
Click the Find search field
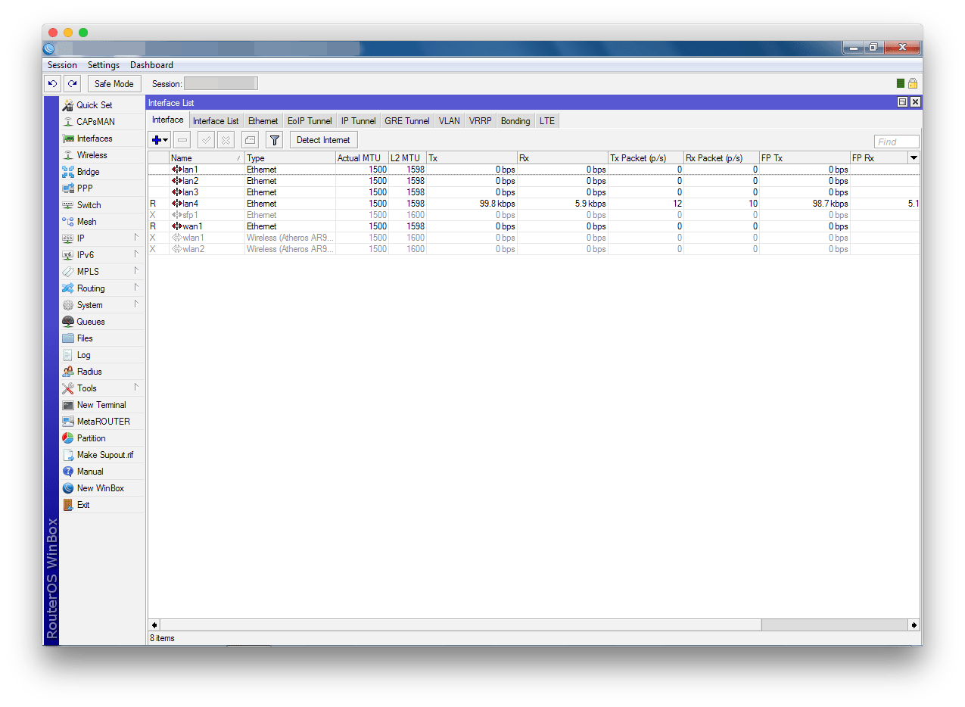tap(896, 142)
